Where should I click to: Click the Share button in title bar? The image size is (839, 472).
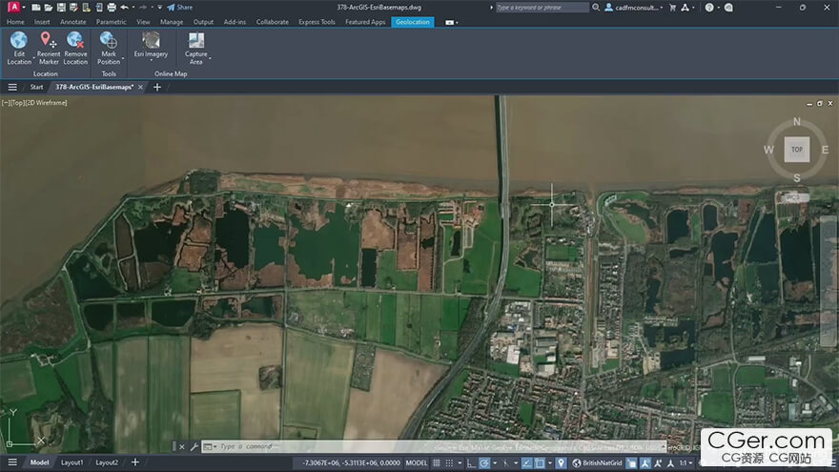[180, 8]
